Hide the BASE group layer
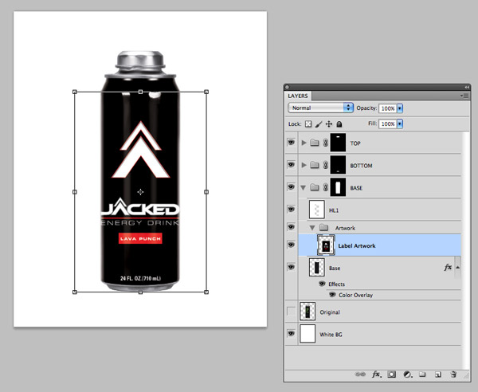This screenshot has width=478, height=392. coord(291,187)
